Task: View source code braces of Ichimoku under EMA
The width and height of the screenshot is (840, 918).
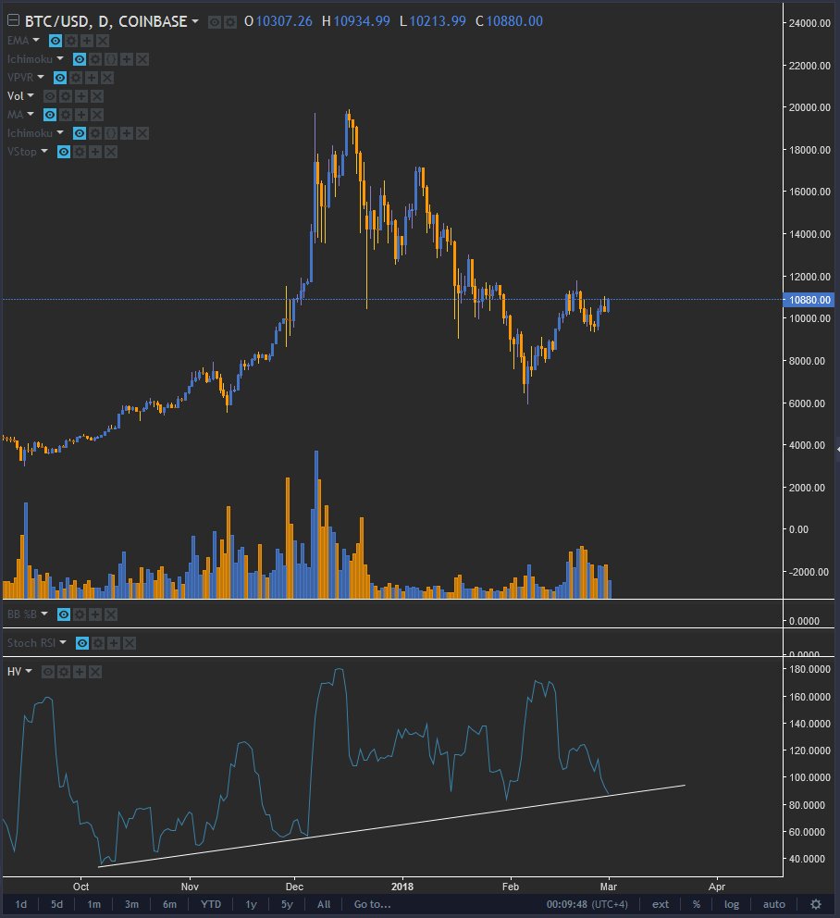Action: pyautogui.click(x=111, y=59)
